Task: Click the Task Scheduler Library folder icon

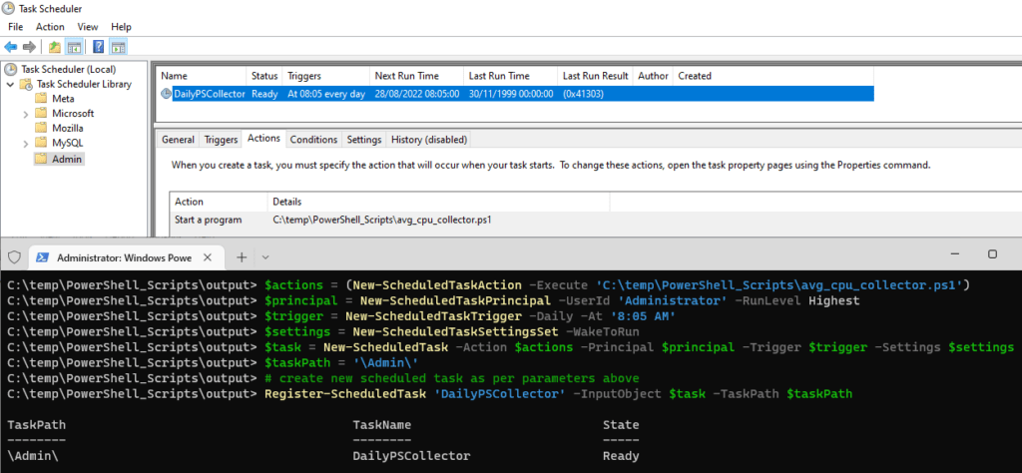Action: [x=27, y=84]
